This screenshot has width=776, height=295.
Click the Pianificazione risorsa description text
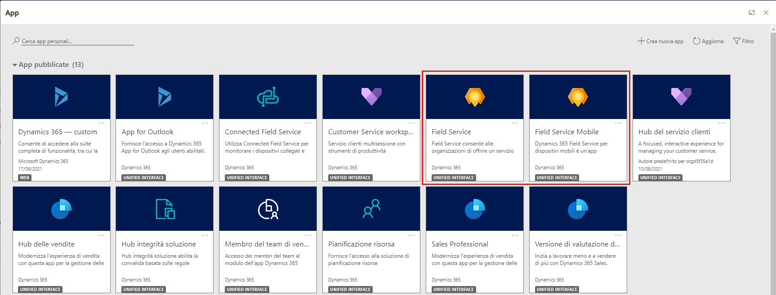pyautogui.click(x=369, y=260)
